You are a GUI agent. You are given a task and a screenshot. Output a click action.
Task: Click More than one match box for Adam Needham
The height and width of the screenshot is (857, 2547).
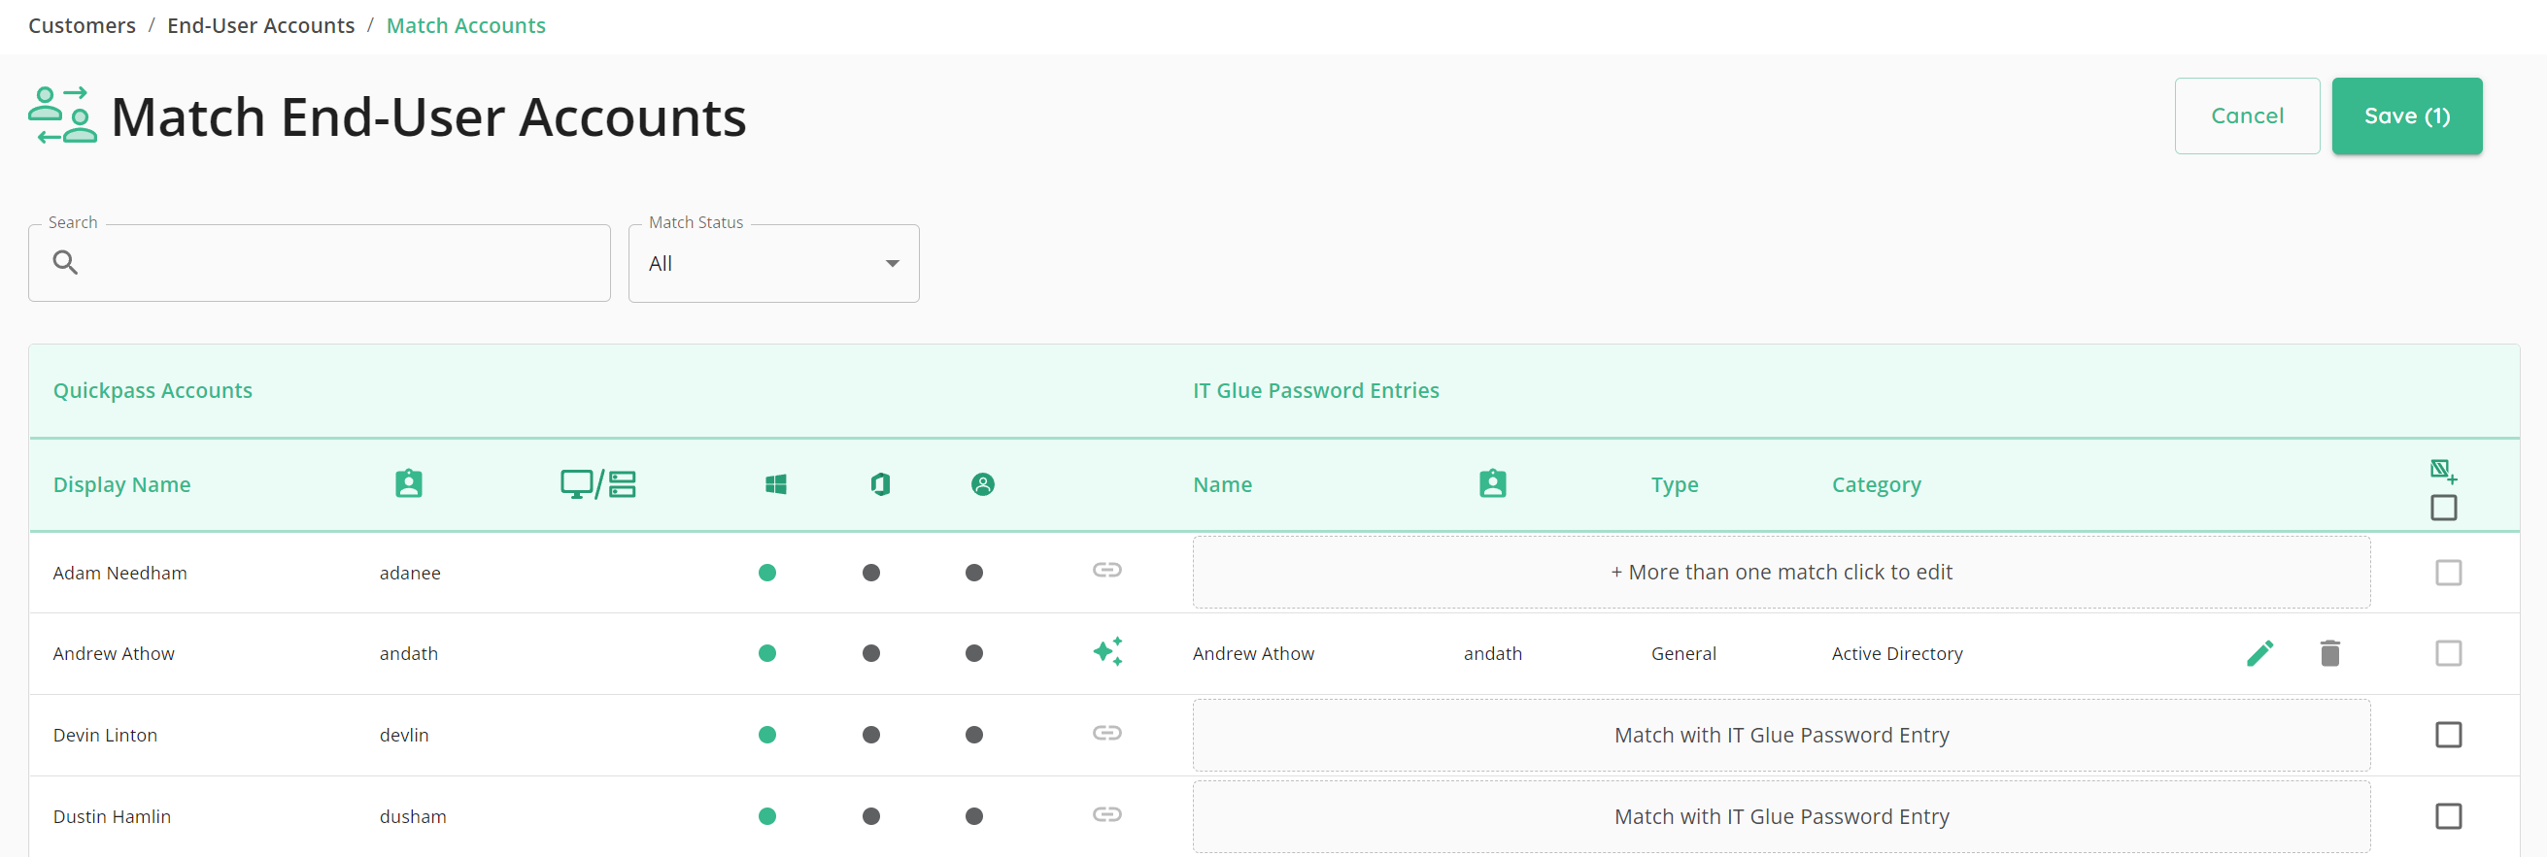(x=1781, y=573)
